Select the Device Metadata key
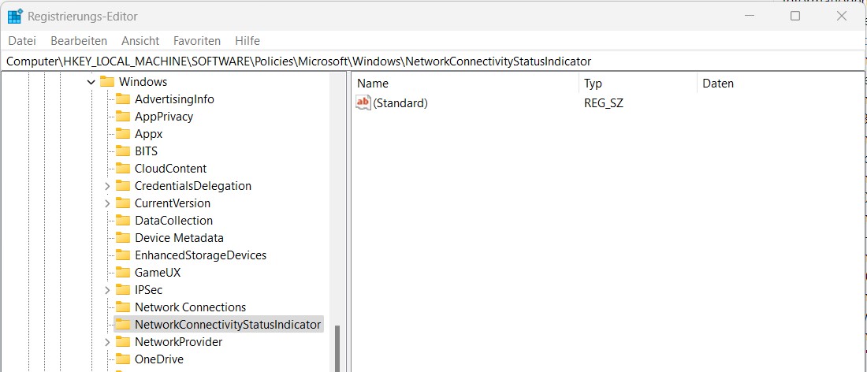Screen dimensions: 867x372 (179, 238)
